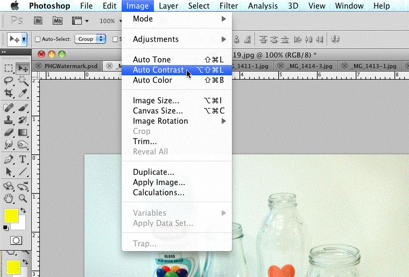This screenshot has height=277, width=409.
Task: Select the Zoom magnifier tool
Action: click(x=23, y=198)
